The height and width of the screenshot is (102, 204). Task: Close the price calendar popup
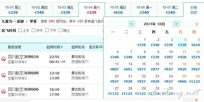(197, 24)
